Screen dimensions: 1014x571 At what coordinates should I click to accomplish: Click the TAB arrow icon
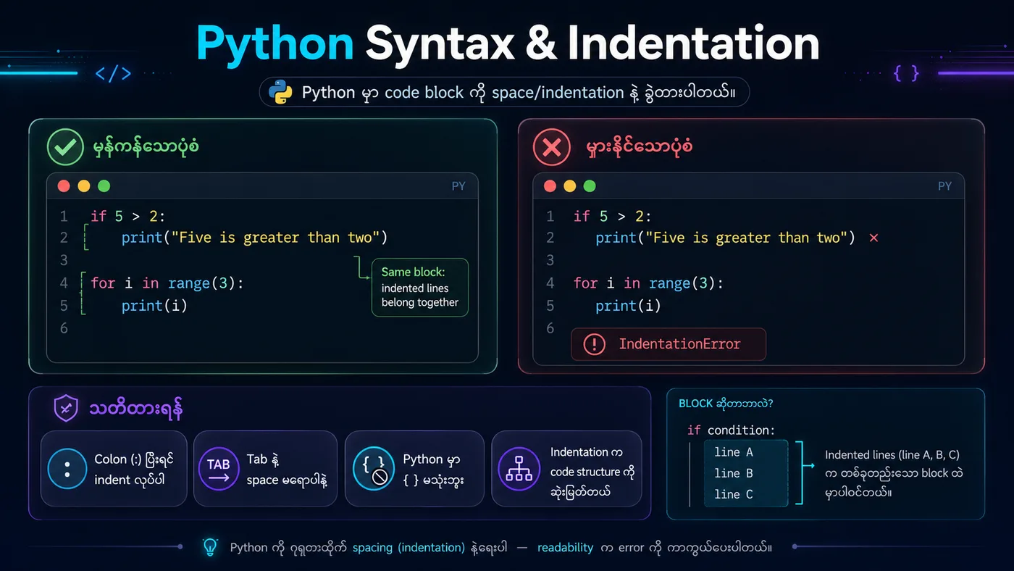click(x=219, y=469)
